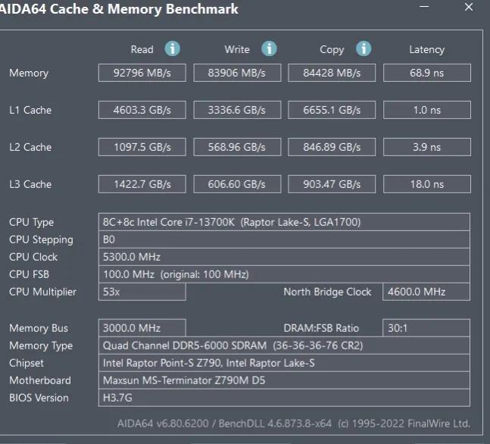Select the Memory Latency 68.9 ns field

(427, 73)
